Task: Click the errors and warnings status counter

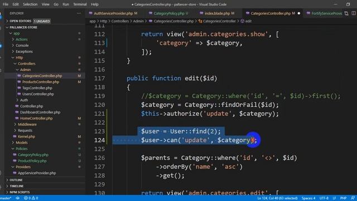Action: (31, 198)
